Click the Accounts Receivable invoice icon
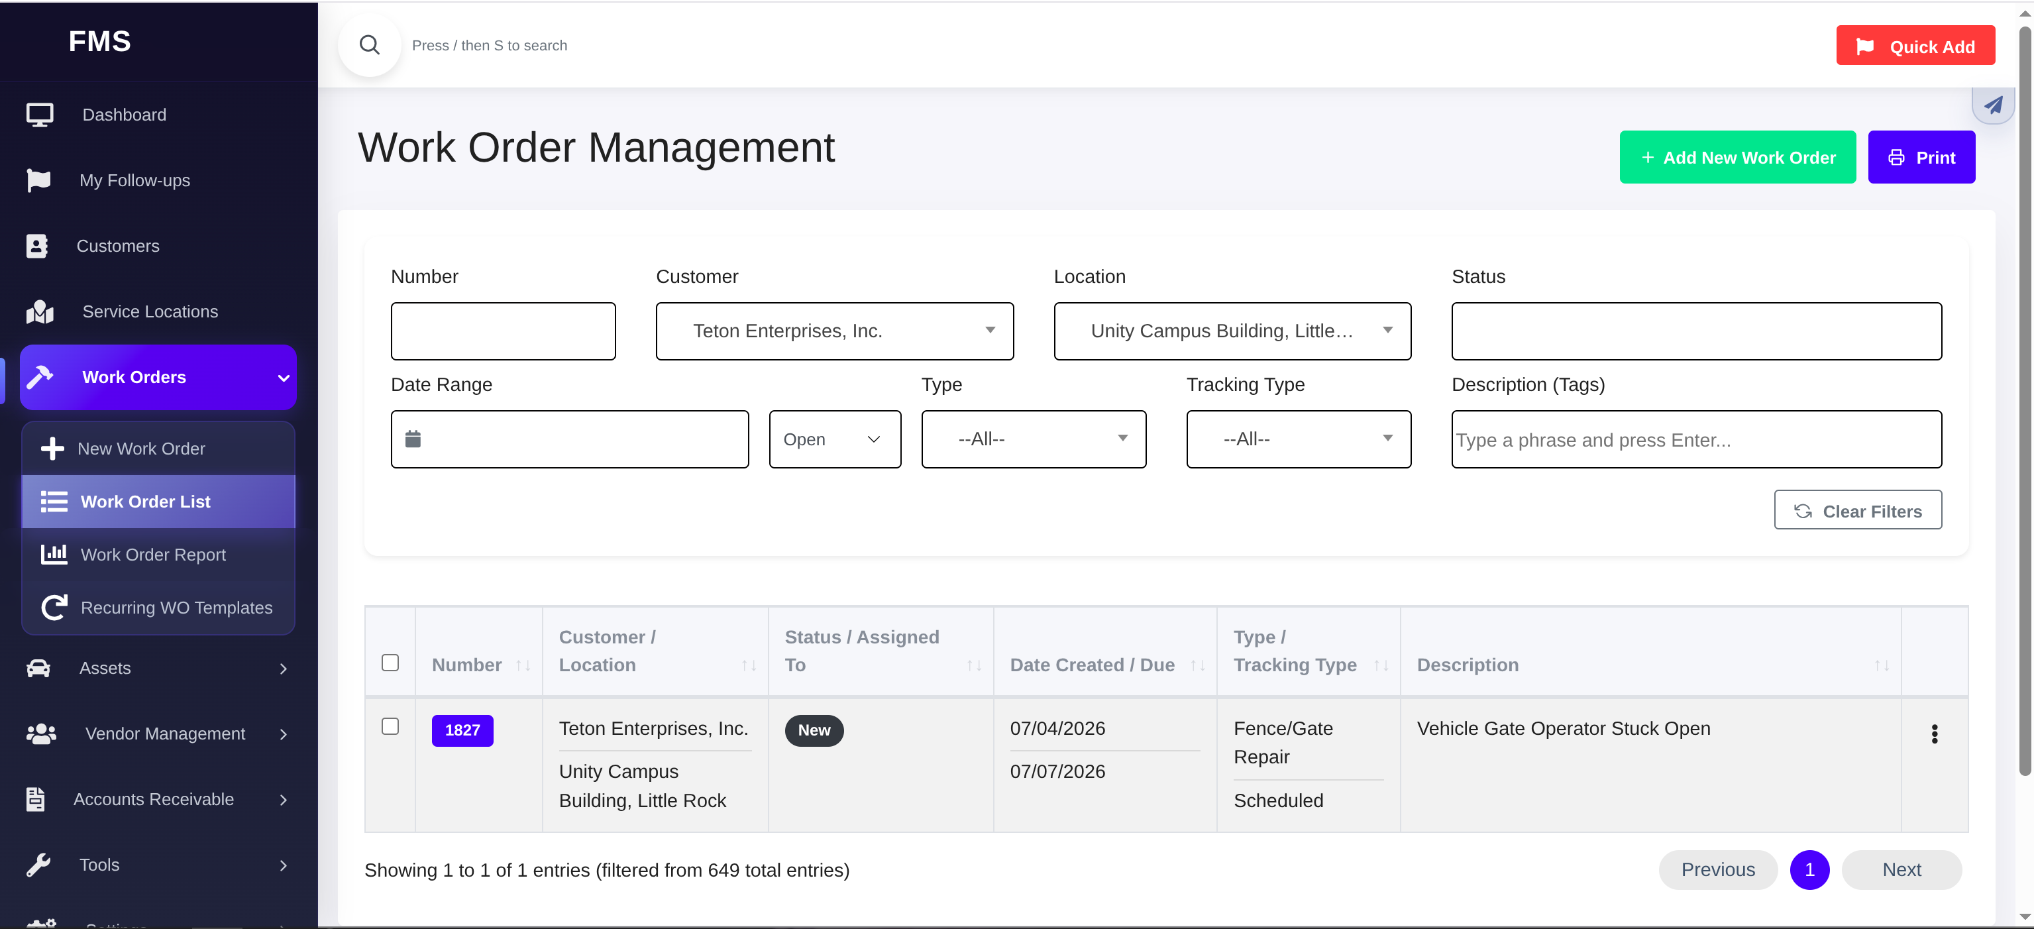Viewport: 2034px width, 929px height. pyautogui.click(x=34, y=799)
